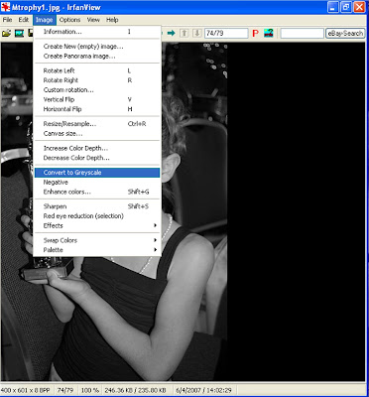Open Resize/Resample... dialog
This screenshot has height=397, width=369.
[x=97, y=124]
